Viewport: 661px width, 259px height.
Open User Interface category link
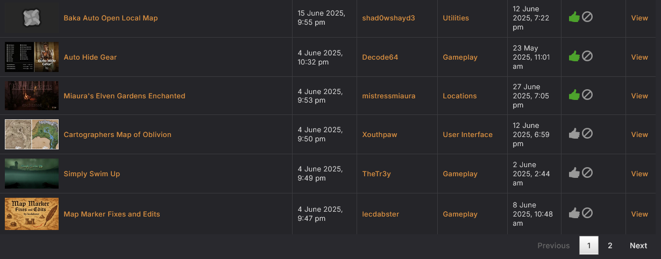(467, 134)
